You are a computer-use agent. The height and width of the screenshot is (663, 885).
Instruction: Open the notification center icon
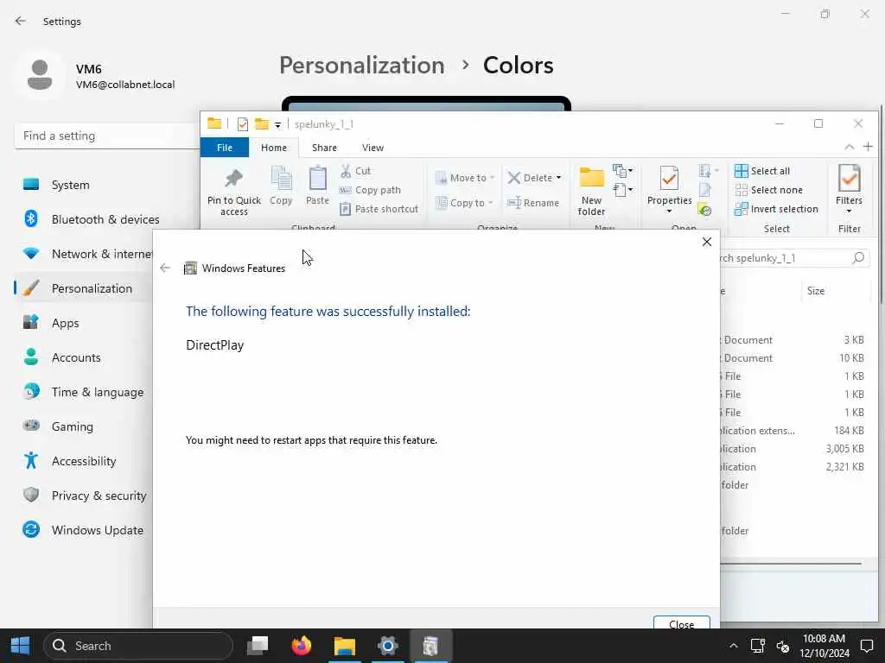coord(866,646)
